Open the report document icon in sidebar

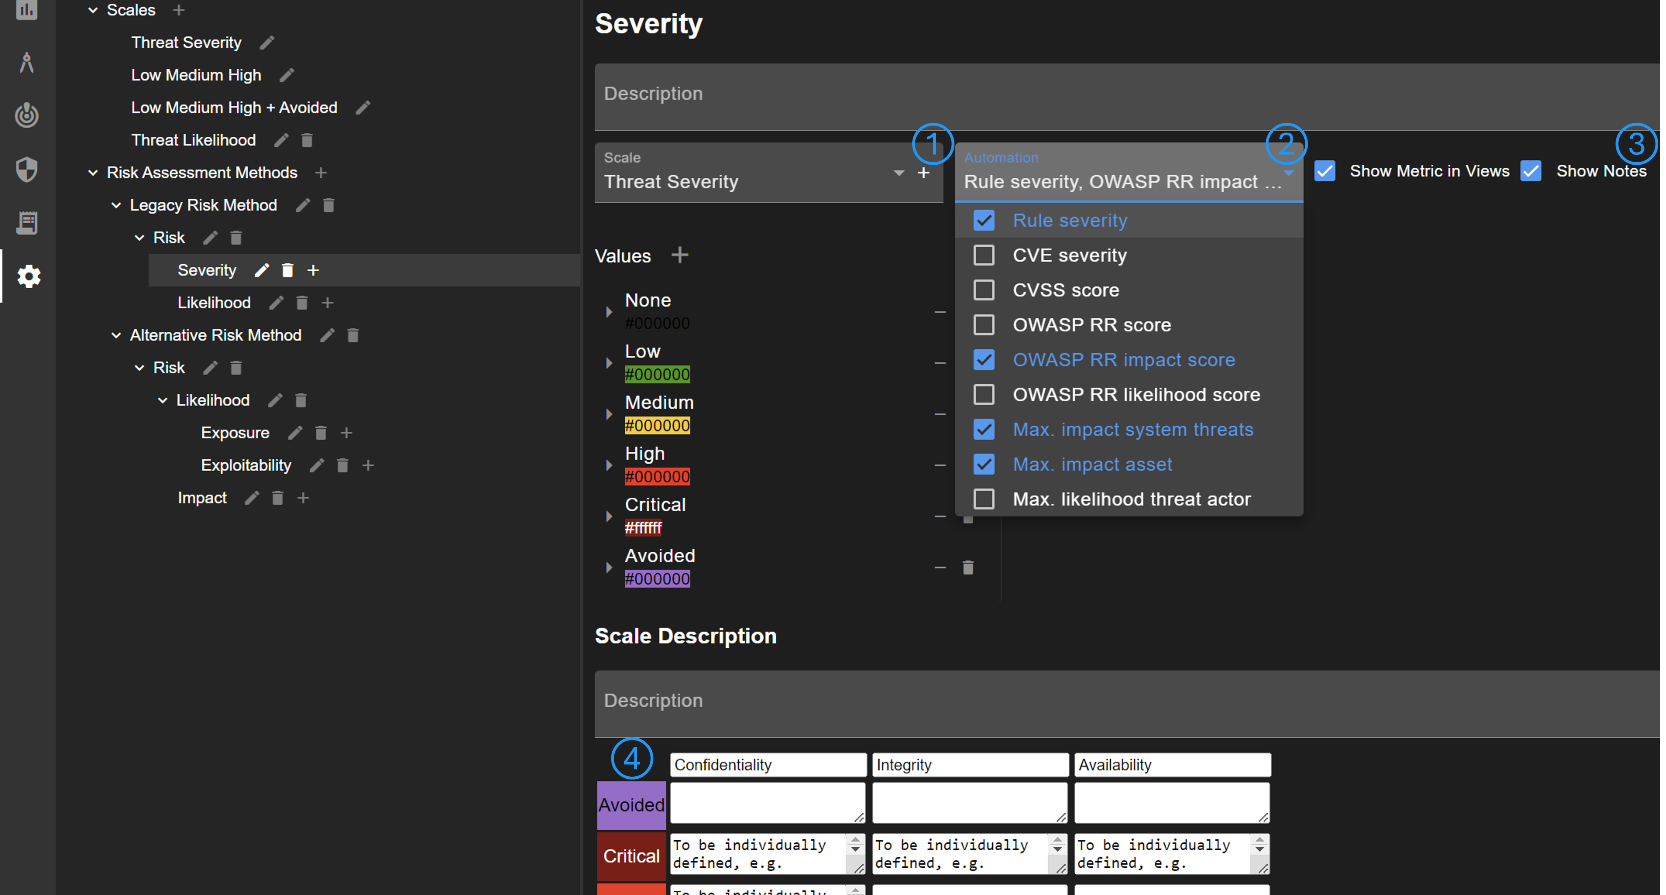click(26, 223)
